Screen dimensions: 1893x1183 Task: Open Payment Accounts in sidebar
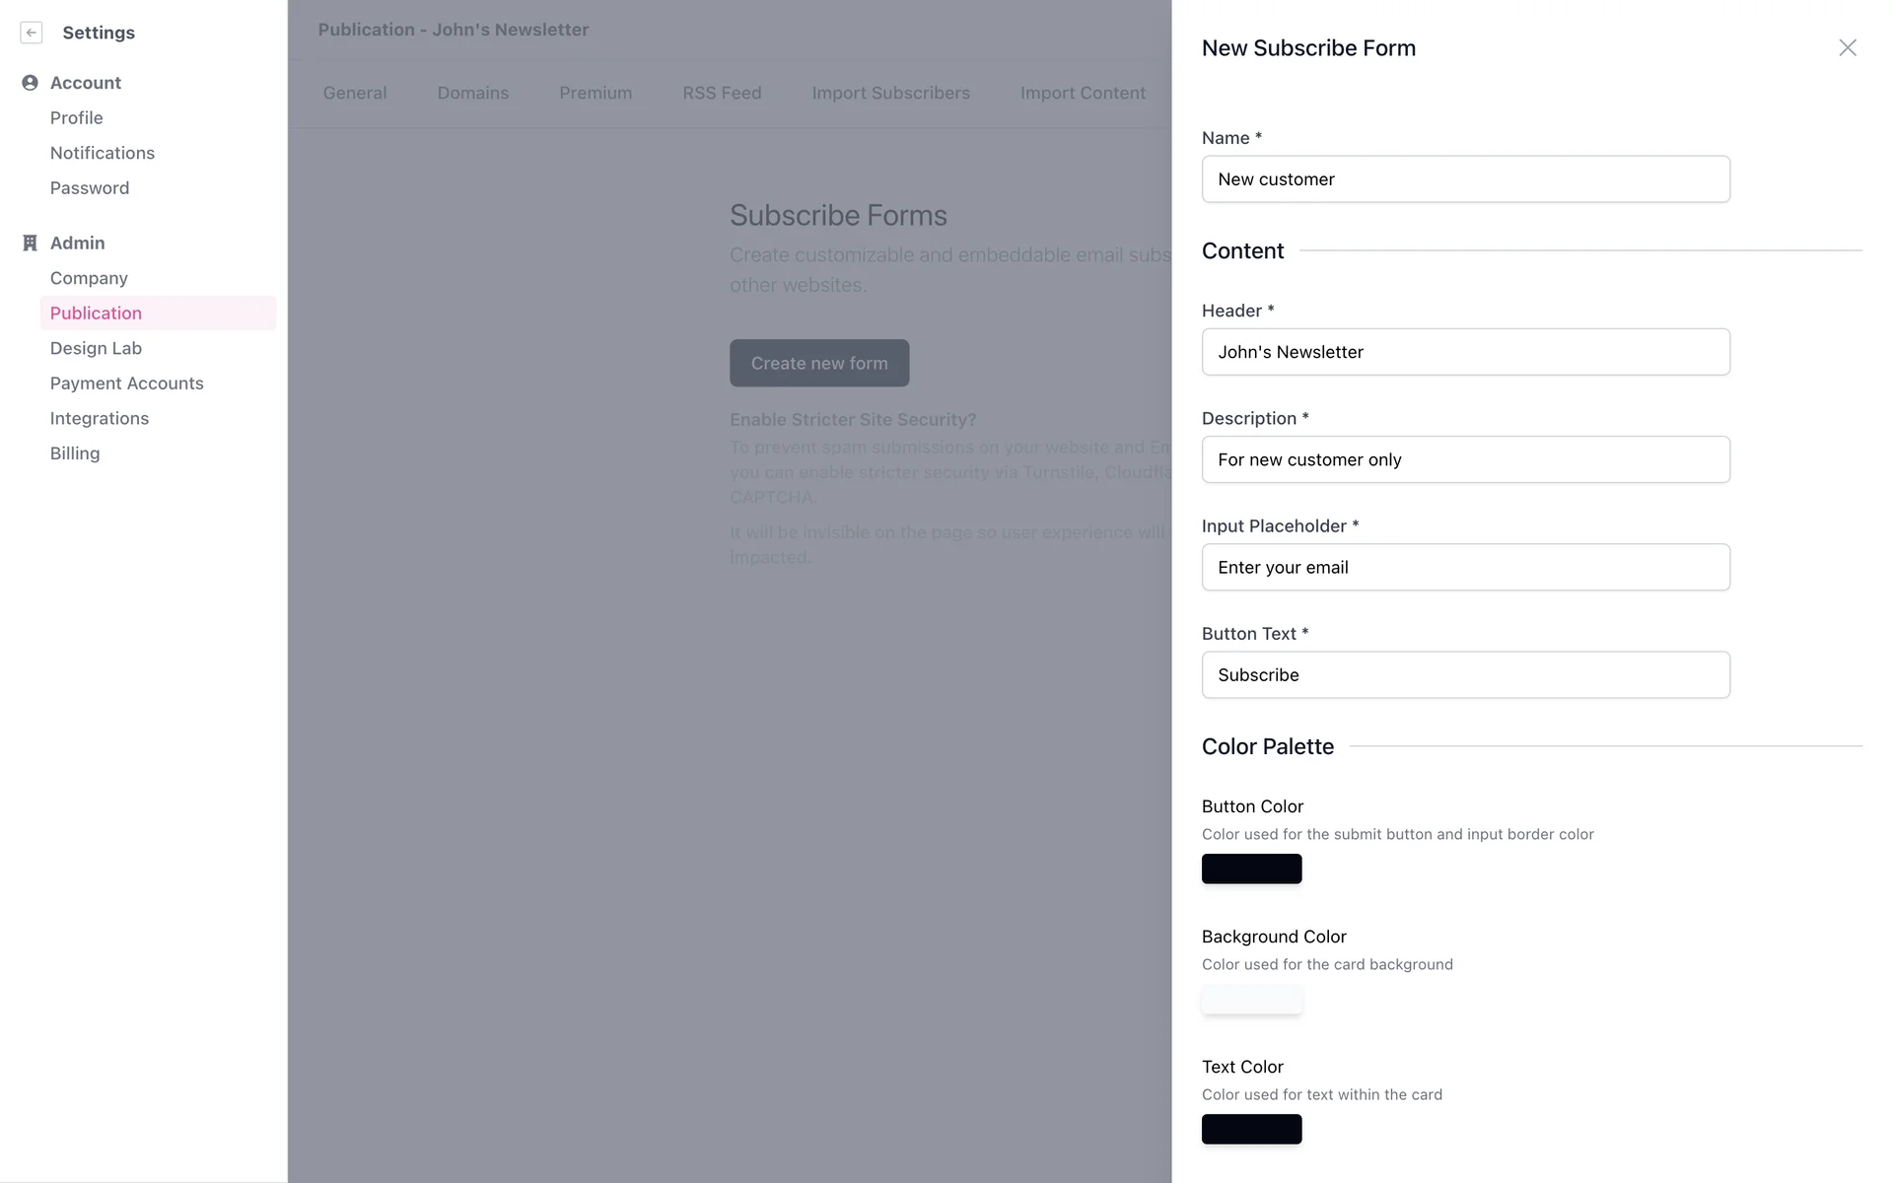(127, 383)
